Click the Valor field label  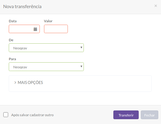click(x=48, y=21)
